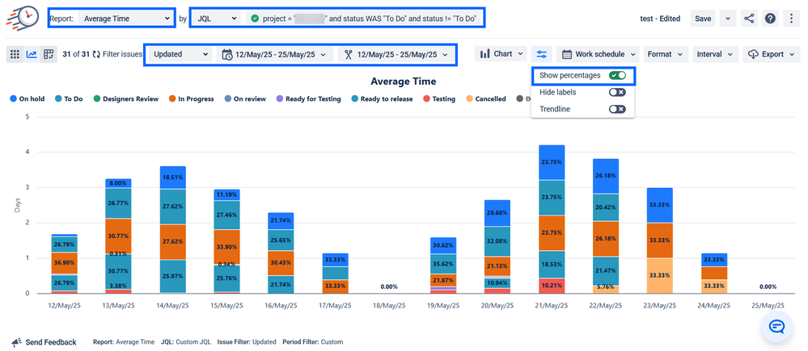Toggle Testing legend item
Viewport: 808px width, 351px height.
click(x=439, y=98)
